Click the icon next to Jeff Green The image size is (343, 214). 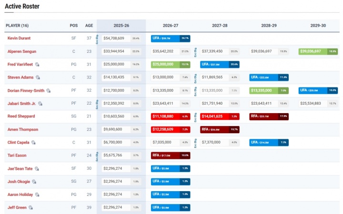[x=30, y=207]
